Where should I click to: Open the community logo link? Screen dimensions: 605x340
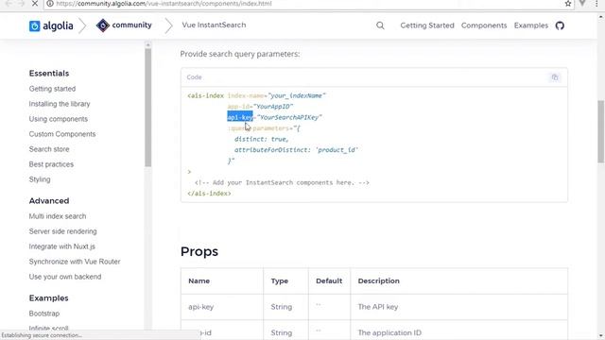tap(124, 25)
